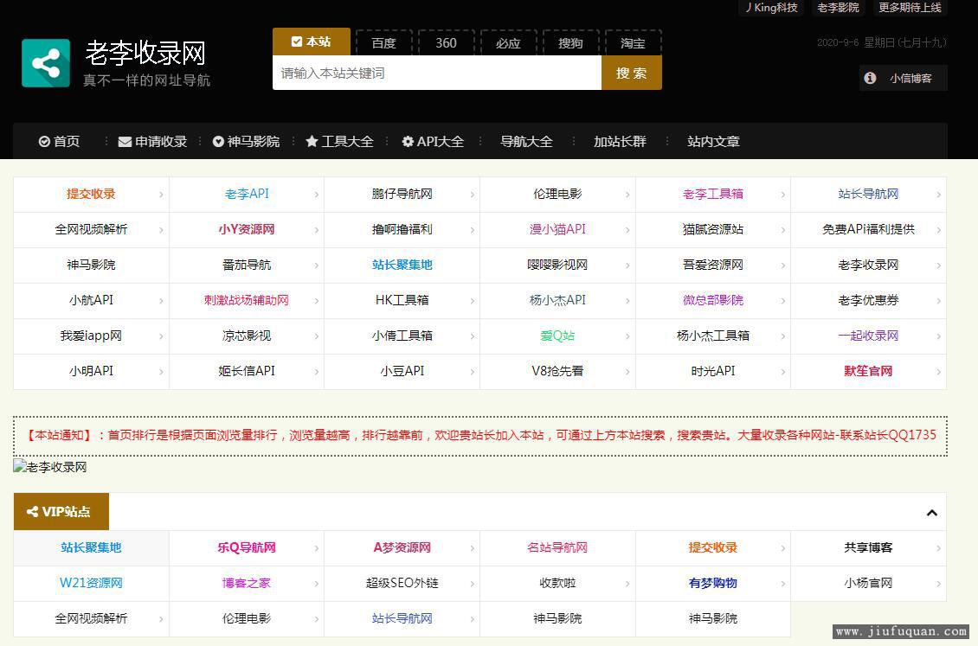Collapse the VIP站点 section with the chevron

[x=931, y=513]
